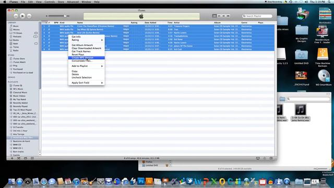Select the Recently Added smart playlist
The width and height of the screenshot is (334, 188).
click(x=20, y=103)
